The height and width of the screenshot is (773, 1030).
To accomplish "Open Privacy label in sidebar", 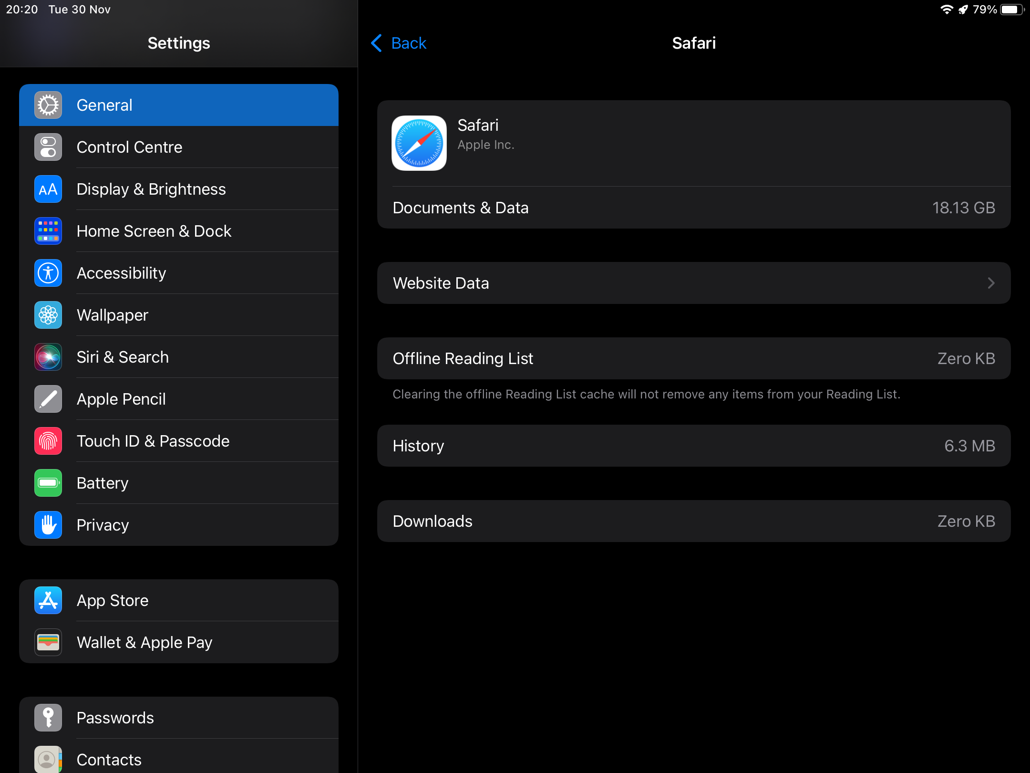I will 103,525.
